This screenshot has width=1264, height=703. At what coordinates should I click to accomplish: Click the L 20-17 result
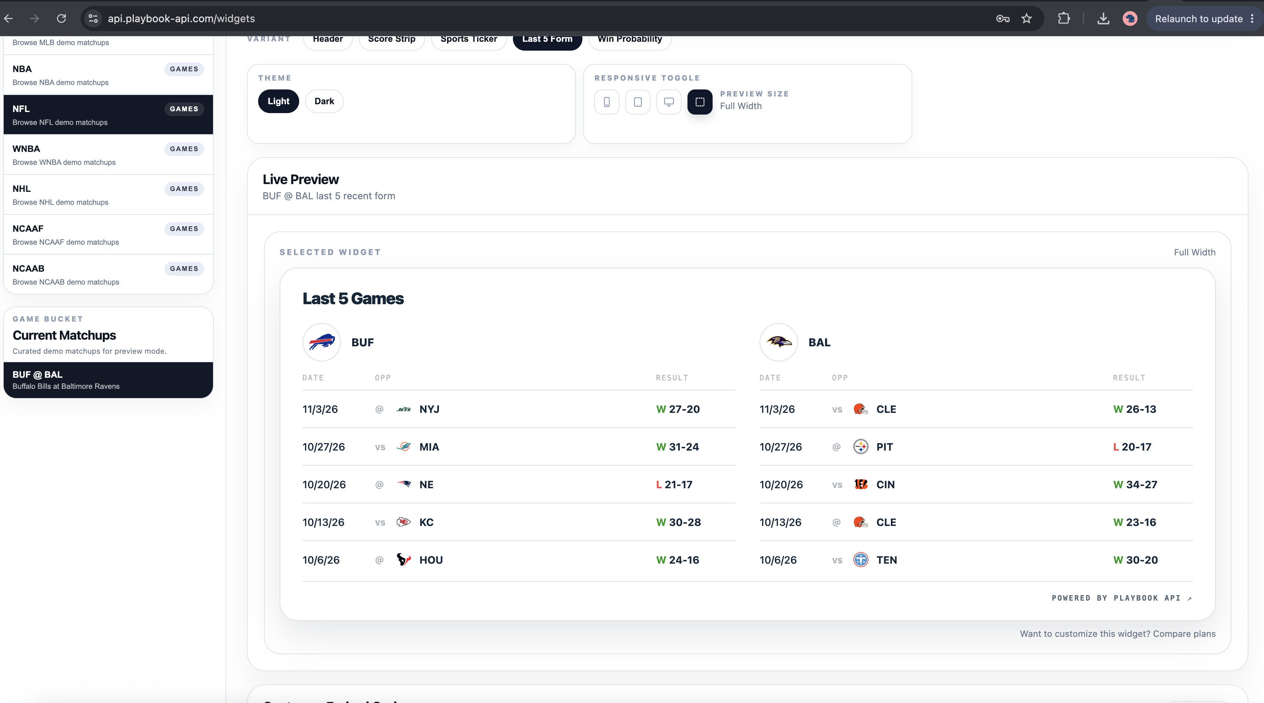click(x=1132, y=447)
